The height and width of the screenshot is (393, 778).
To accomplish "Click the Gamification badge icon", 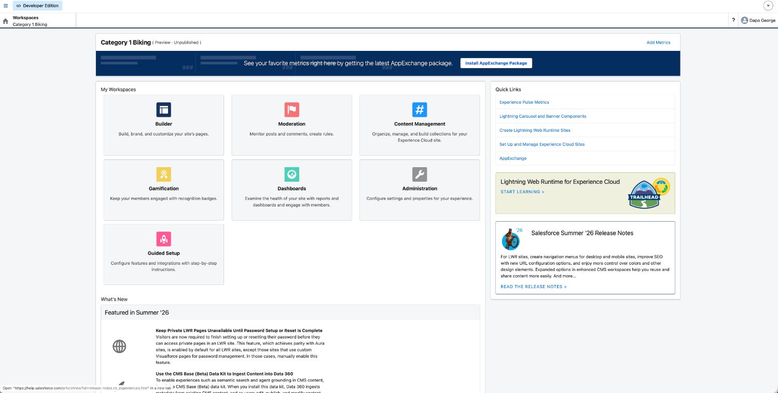I will (x=164, y=174).
